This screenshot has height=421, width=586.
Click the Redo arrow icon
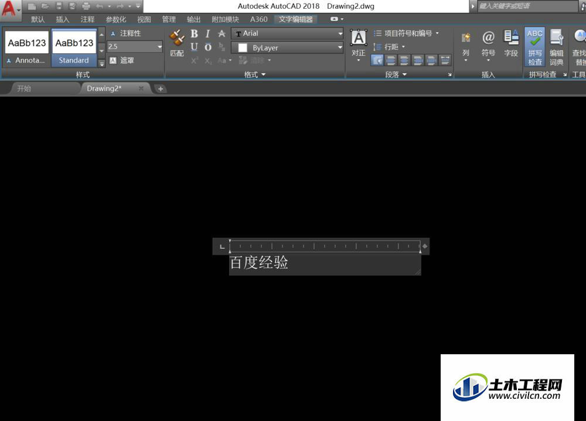coord(120,6)
